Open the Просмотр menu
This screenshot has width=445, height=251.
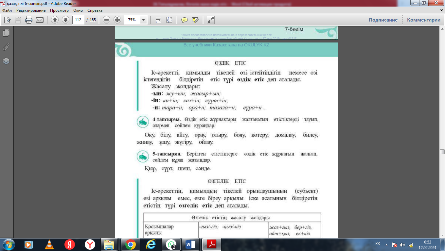(x=60, y=10)
